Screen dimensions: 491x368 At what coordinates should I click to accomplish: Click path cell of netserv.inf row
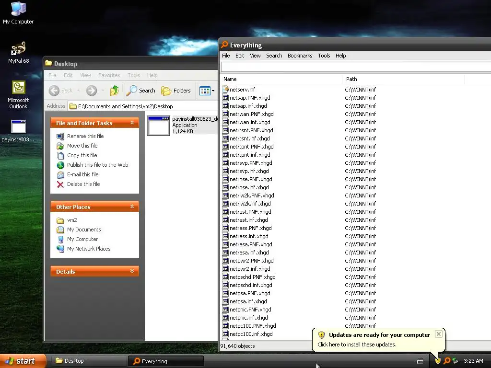[x=360, y=90]
